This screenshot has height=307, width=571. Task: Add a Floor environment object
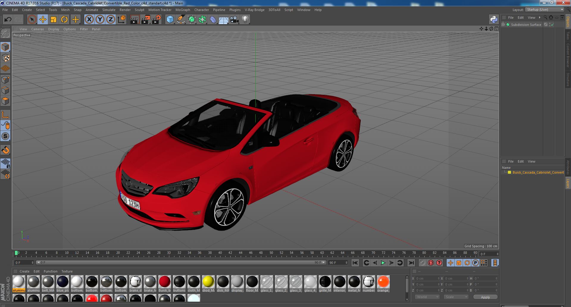pos(223,20)
